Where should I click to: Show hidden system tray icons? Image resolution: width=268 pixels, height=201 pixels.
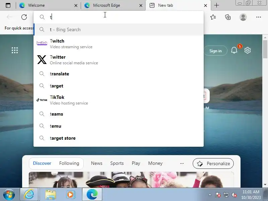pos(210,195)
